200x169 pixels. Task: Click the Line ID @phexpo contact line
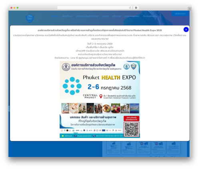coord(100,58)
